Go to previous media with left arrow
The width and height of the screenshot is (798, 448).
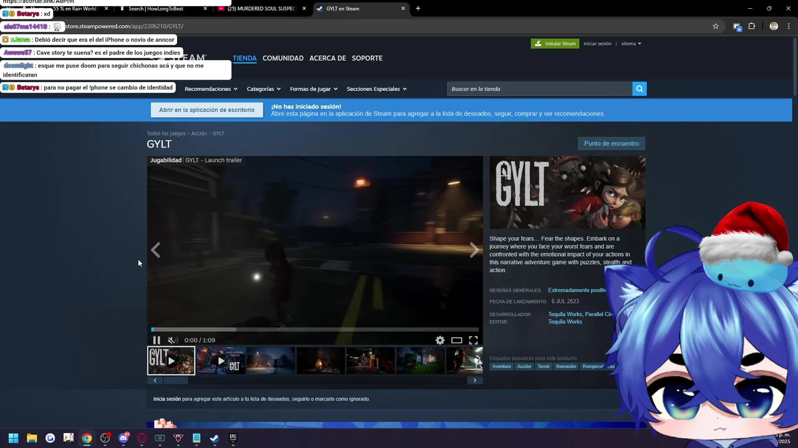tap(155, 250)
